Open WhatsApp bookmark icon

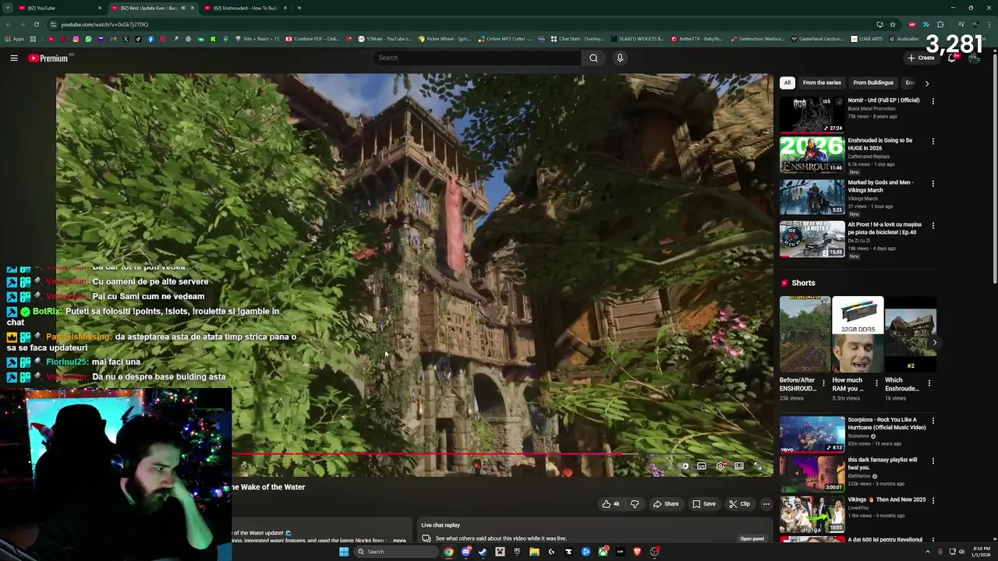pyautogui.click(x=88, y=39)
